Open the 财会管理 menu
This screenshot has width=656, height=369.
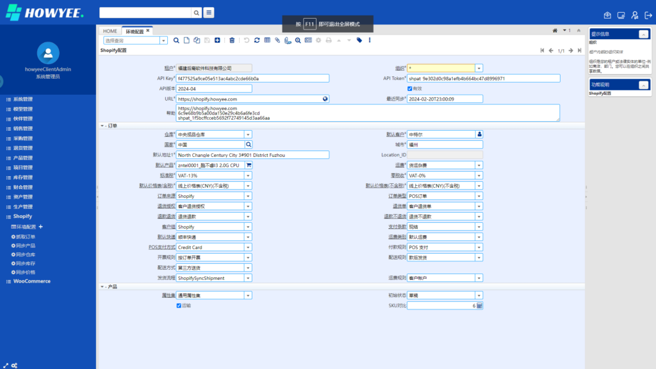pos(22,188)
